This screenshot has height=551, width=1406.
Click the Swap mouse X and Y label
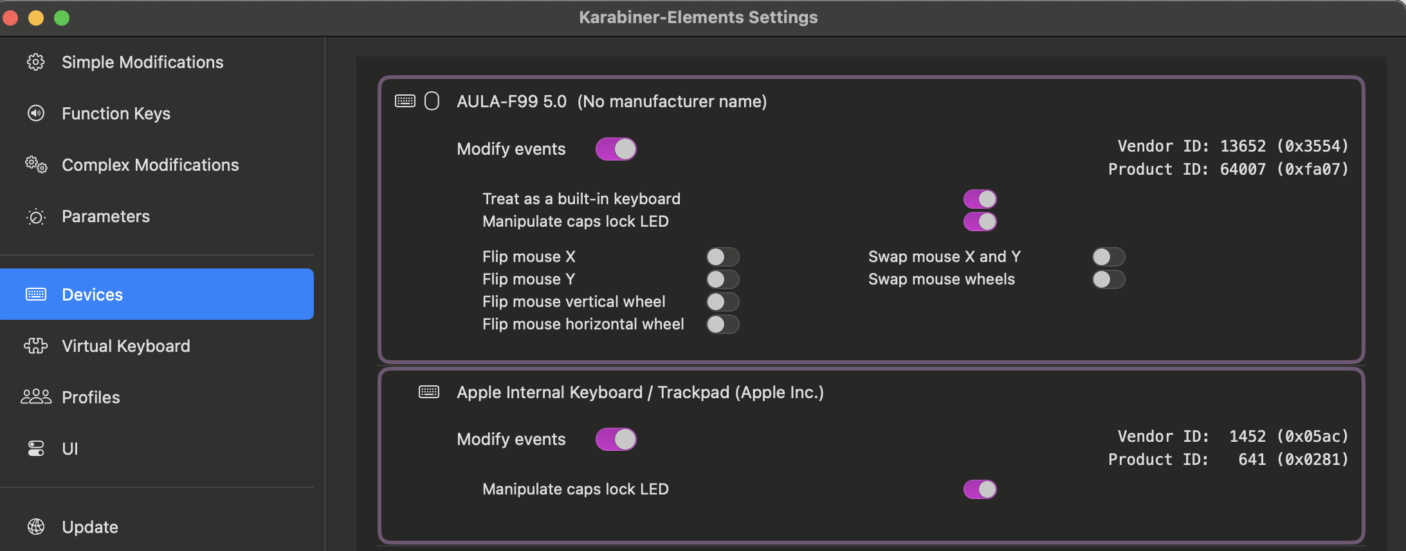pos(944,257)
